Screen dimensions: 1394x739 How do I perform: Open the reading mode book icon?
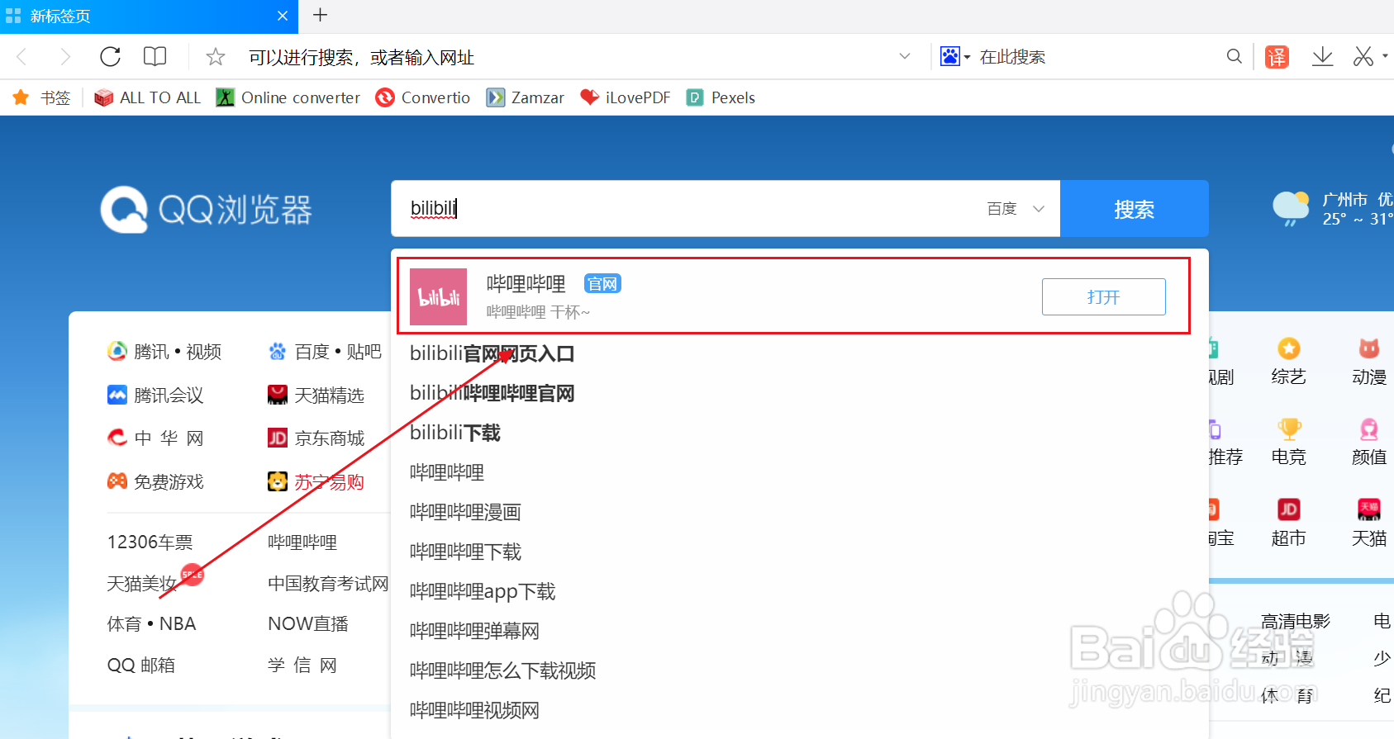point(155,56)
